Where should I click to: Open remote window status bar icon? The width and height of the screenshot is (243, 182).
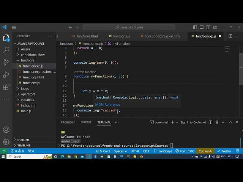point(4,151)
